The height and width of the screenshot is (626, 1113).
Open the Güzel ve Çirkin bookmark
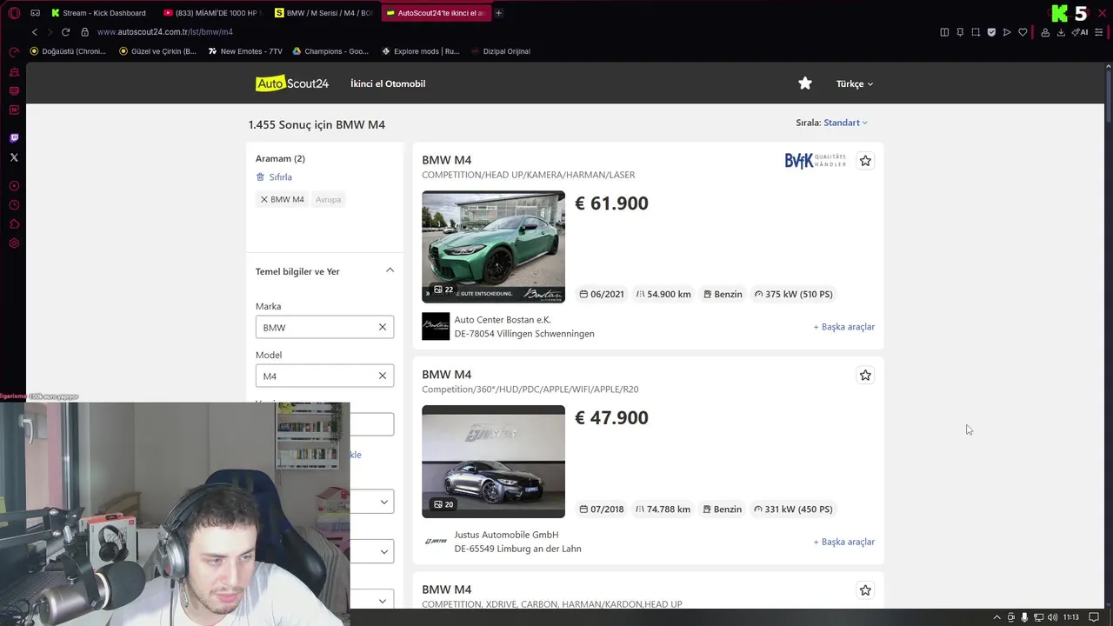tap(157, 51)
